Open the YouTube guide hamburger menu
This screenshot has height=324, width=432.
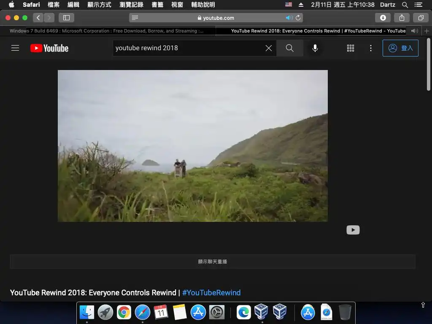15,48
